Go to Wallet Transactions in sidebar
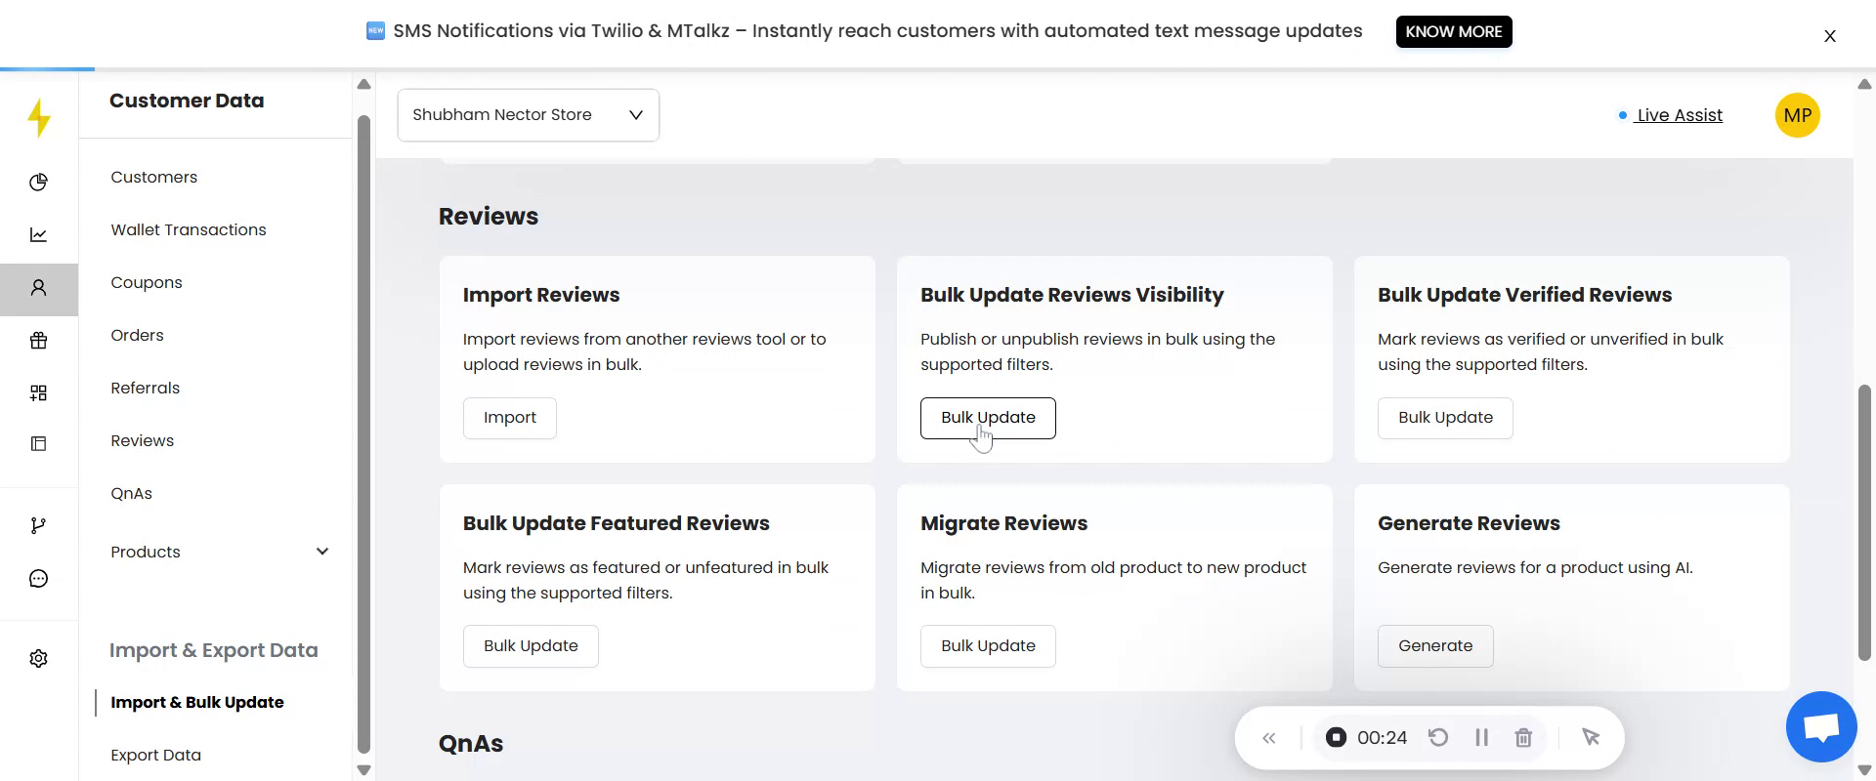Image resolution: width=1876 pixels, height=781 pixels. click(x=189, y=230)
